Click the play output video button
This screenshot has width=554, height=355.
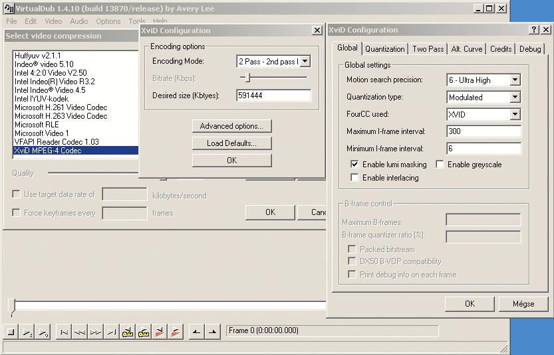[43, 332]
